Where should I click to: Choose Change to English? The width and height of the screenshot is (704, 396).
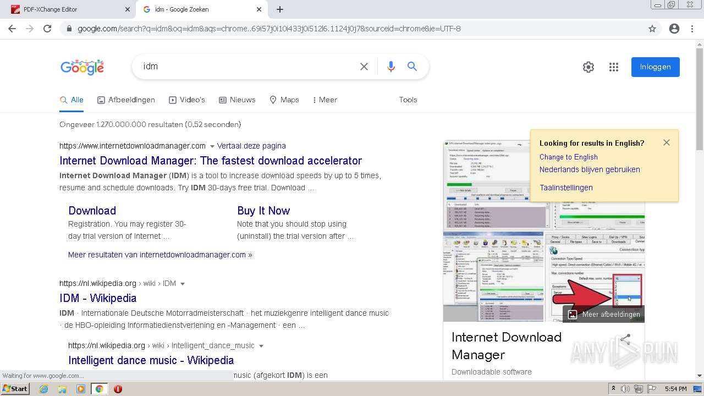coord(568,157)
